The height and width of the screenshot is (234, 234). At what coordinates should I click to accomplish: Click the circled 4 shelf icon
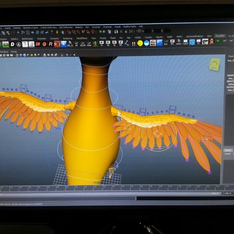(19, 44)
